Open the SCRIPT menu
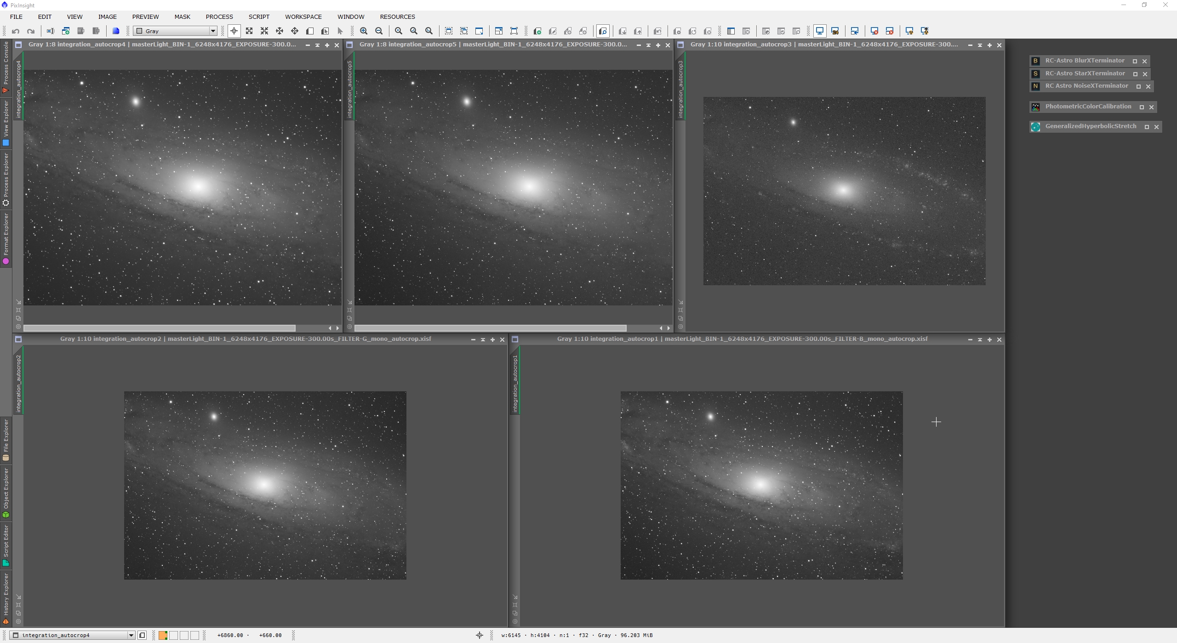This screenshot has width=1177, height=643. (x=259, y=17)
